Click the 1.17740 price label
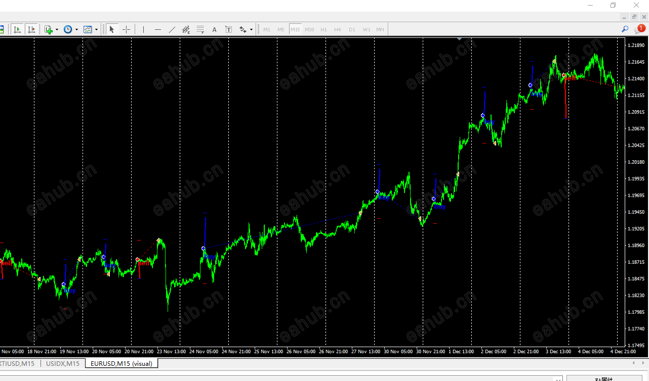The height and width of the screenshot is (381, 649). point(635,328)
